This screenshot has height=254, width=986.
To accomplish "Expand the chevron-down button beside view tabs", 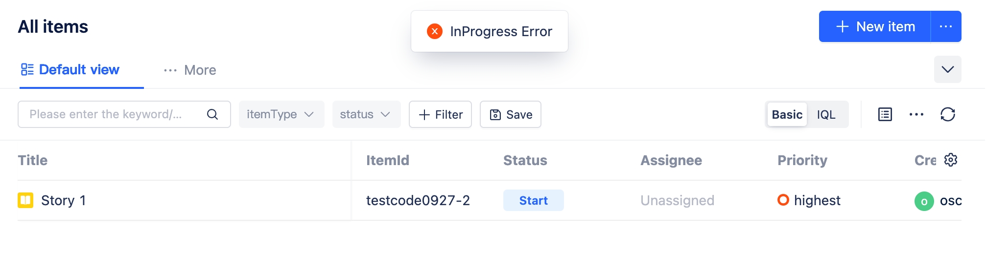I will pos(948,69).
